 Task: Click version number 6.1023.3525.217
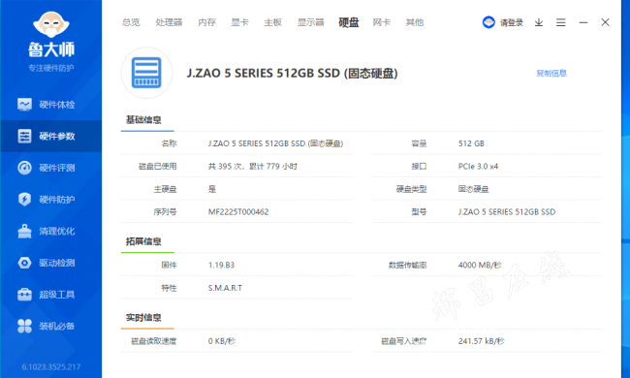point(51,366)
